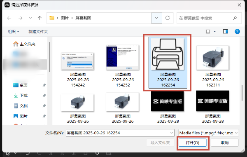Viewport: 247px width, 157px height.
Task: Open 文档 in the sidebar
Action: [21, 106]
